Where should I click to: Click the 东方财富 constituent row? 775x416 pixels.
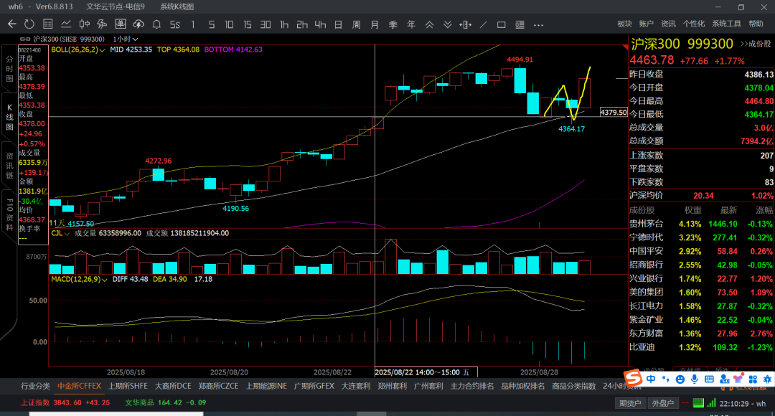coord(701,334)
